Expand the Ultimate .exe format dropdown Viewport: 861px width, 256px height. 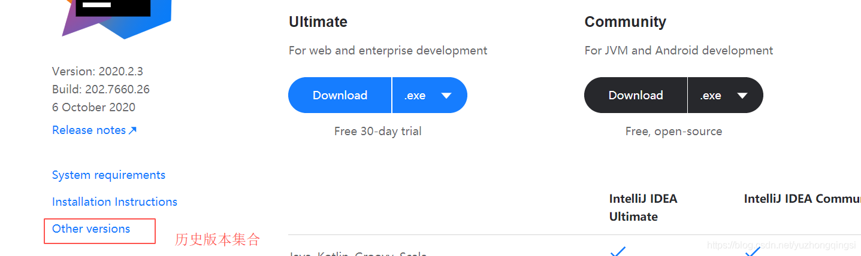pyautogui.click(x=429, y=95)
